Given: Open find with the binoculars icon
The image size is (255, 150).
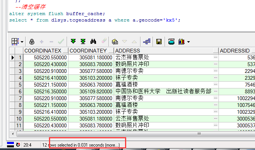Looking at the screenshot, I should click(x=93, y=42).
